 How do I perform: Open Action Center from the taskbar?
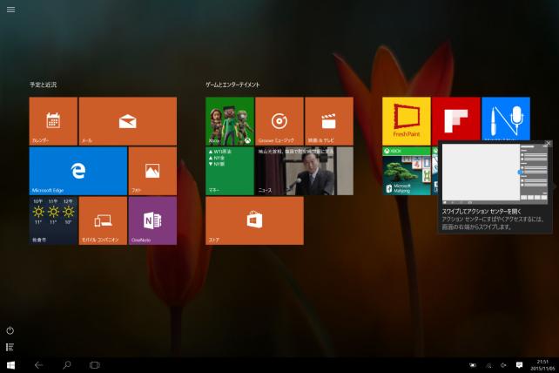[519, 364]
